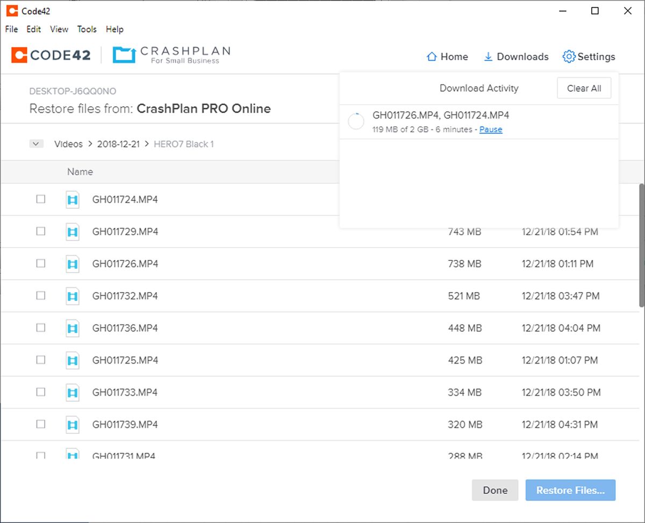Click the Clear All button
645x523 pixels.
click(584, 88)
